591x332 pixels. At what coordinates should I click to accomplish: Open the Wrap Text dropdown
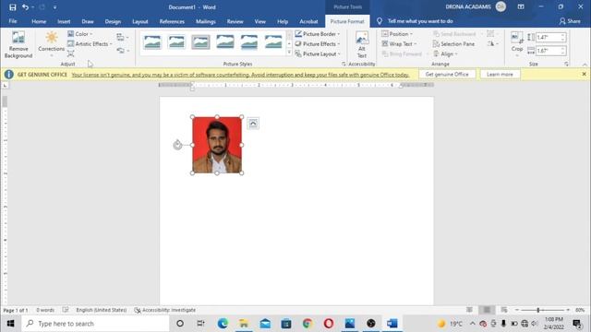point(399,44)
